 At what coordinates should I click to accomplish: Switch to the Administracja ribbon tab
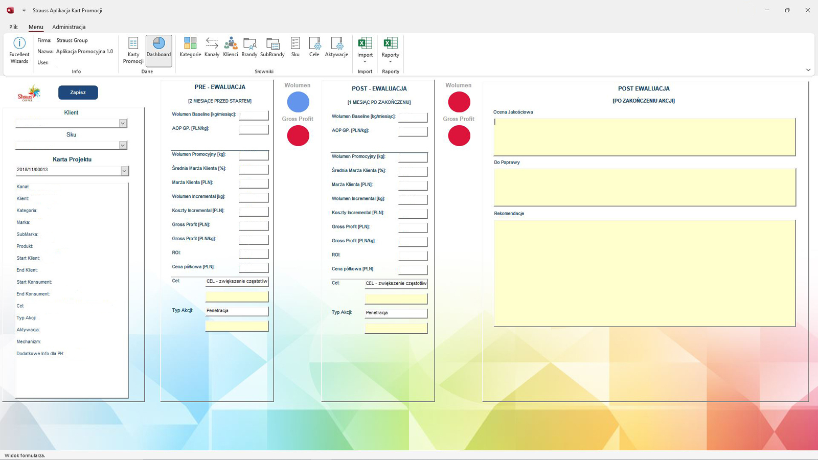(69, 27)
